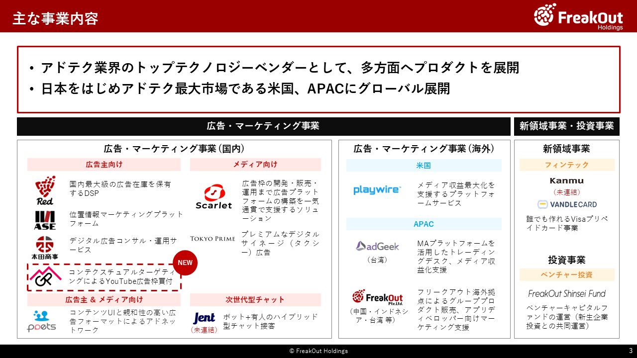The image size is (637, 358).
Task: Click the Kanmu logo
Action: (567, 180)
